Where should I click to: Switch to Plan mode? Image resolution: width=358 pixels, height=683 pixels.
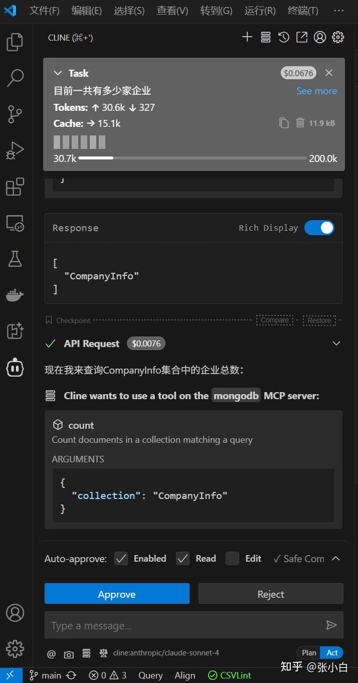tap(309, 652)
